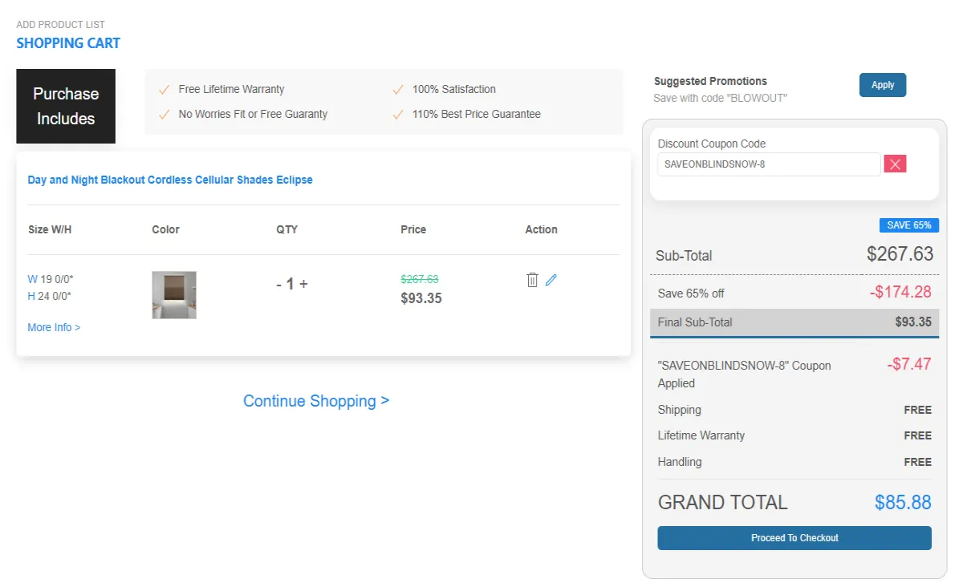This screenshot has width=963, height=587.
Task: Select the coupon code input field
Action: point(768,164)
